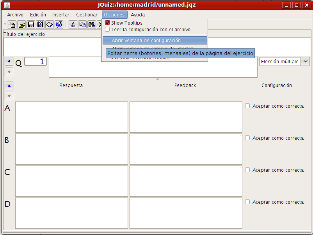Image resolution: width=313 pixels, height=235 pixels.
Task: Click the answer A Feedback text box
Action: [186, 117]
